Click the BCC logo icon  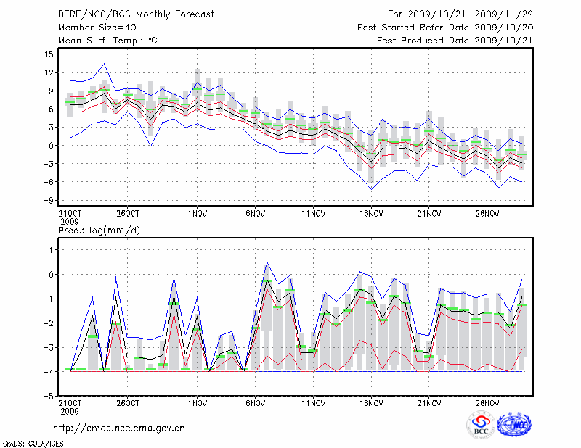click(x=480, y=424)
